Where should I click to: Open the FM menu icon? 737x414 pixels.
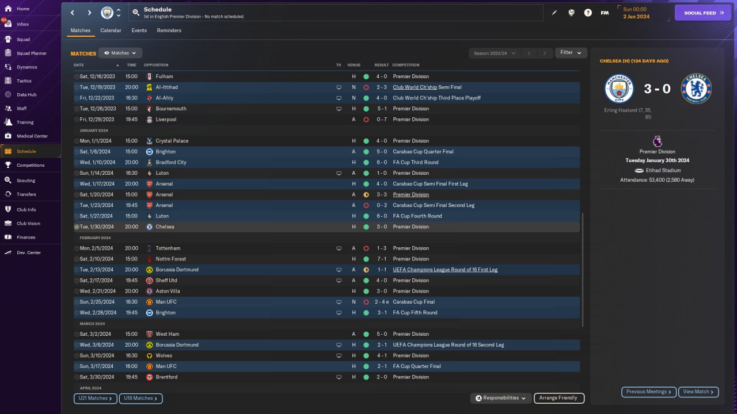click(x=605, y=13)
